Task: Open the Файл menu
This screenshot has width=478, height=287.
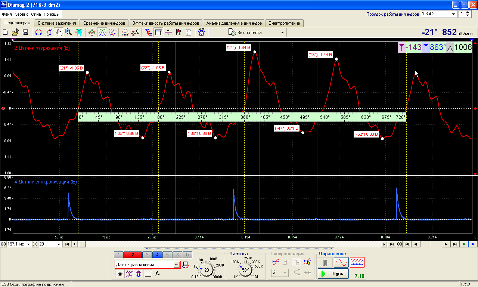Action: 7,14
